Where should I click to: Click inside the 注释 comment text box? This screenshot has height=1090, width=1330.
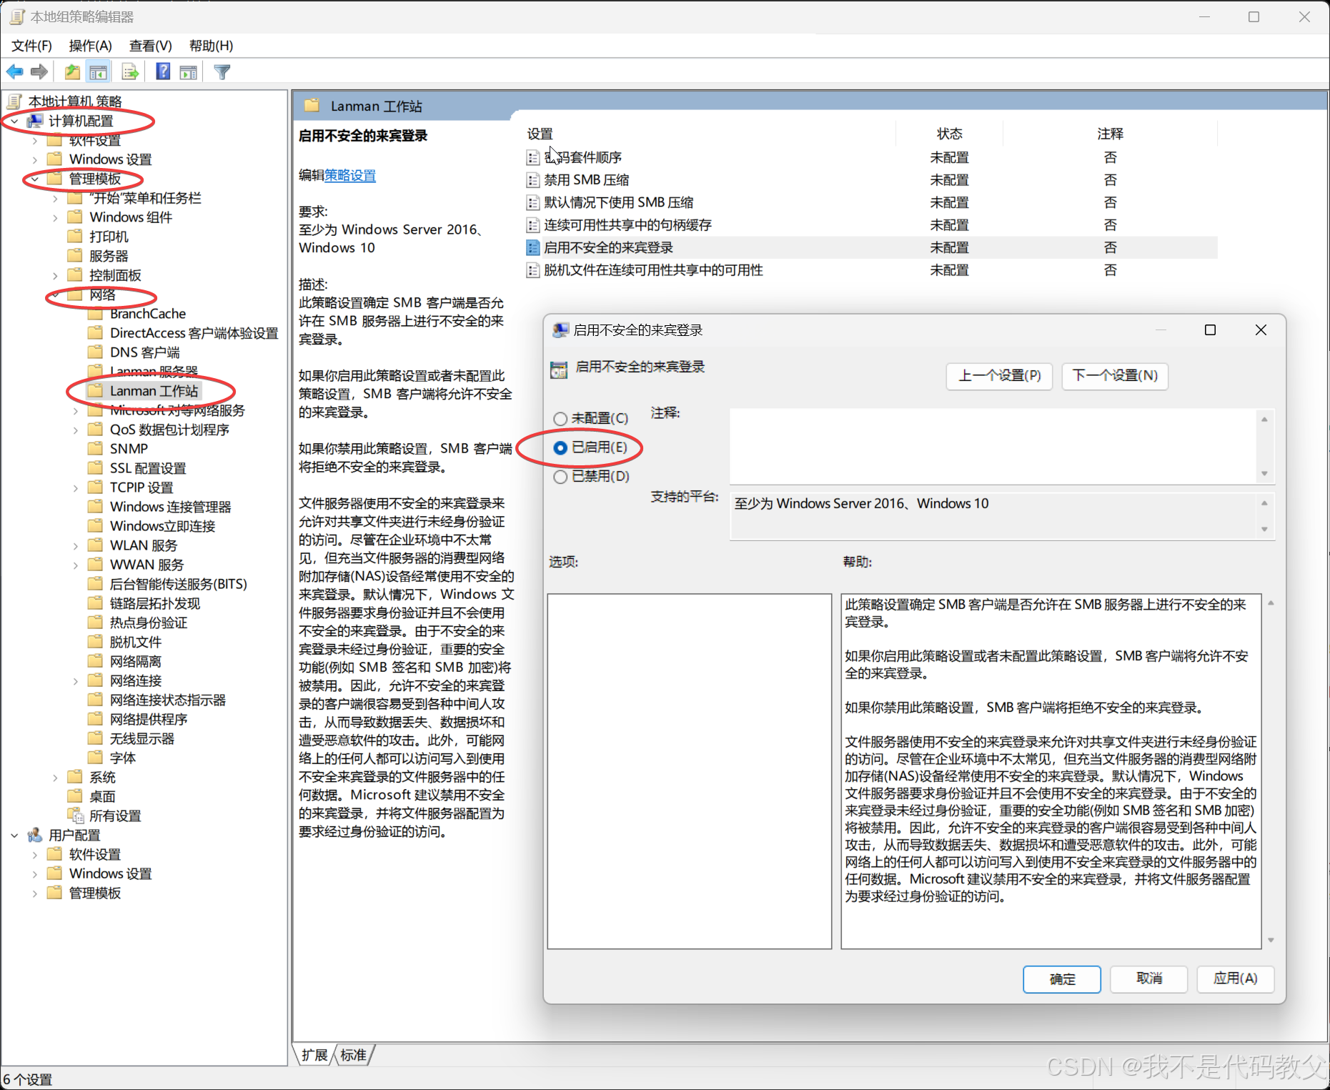pyautogui.click(x=993, y=446)
